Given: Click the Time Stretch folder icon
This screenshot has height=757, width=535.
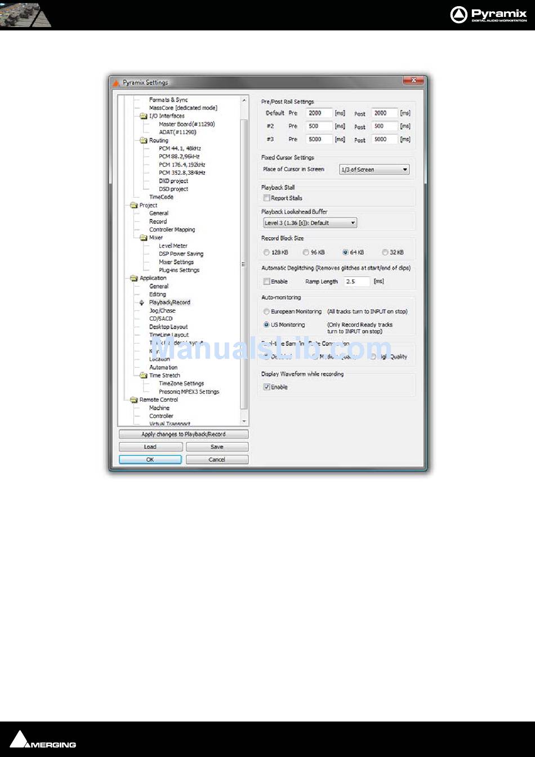Looking at the screenshot, I should pyautogui.click(x=144, y=376).
